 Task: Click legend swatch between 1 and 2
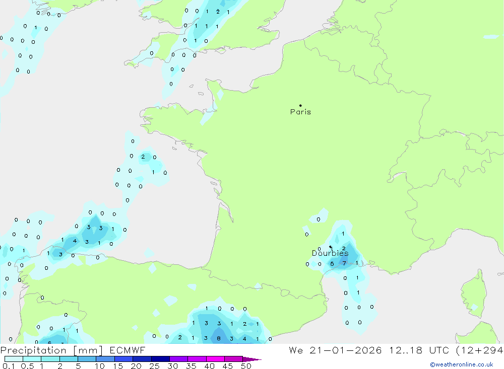pos(50,359)
